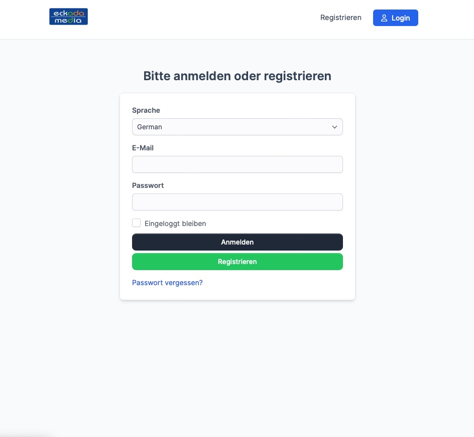Follow the Passwort vergessen? link
The image size is (474, 437).
point(167,283)
